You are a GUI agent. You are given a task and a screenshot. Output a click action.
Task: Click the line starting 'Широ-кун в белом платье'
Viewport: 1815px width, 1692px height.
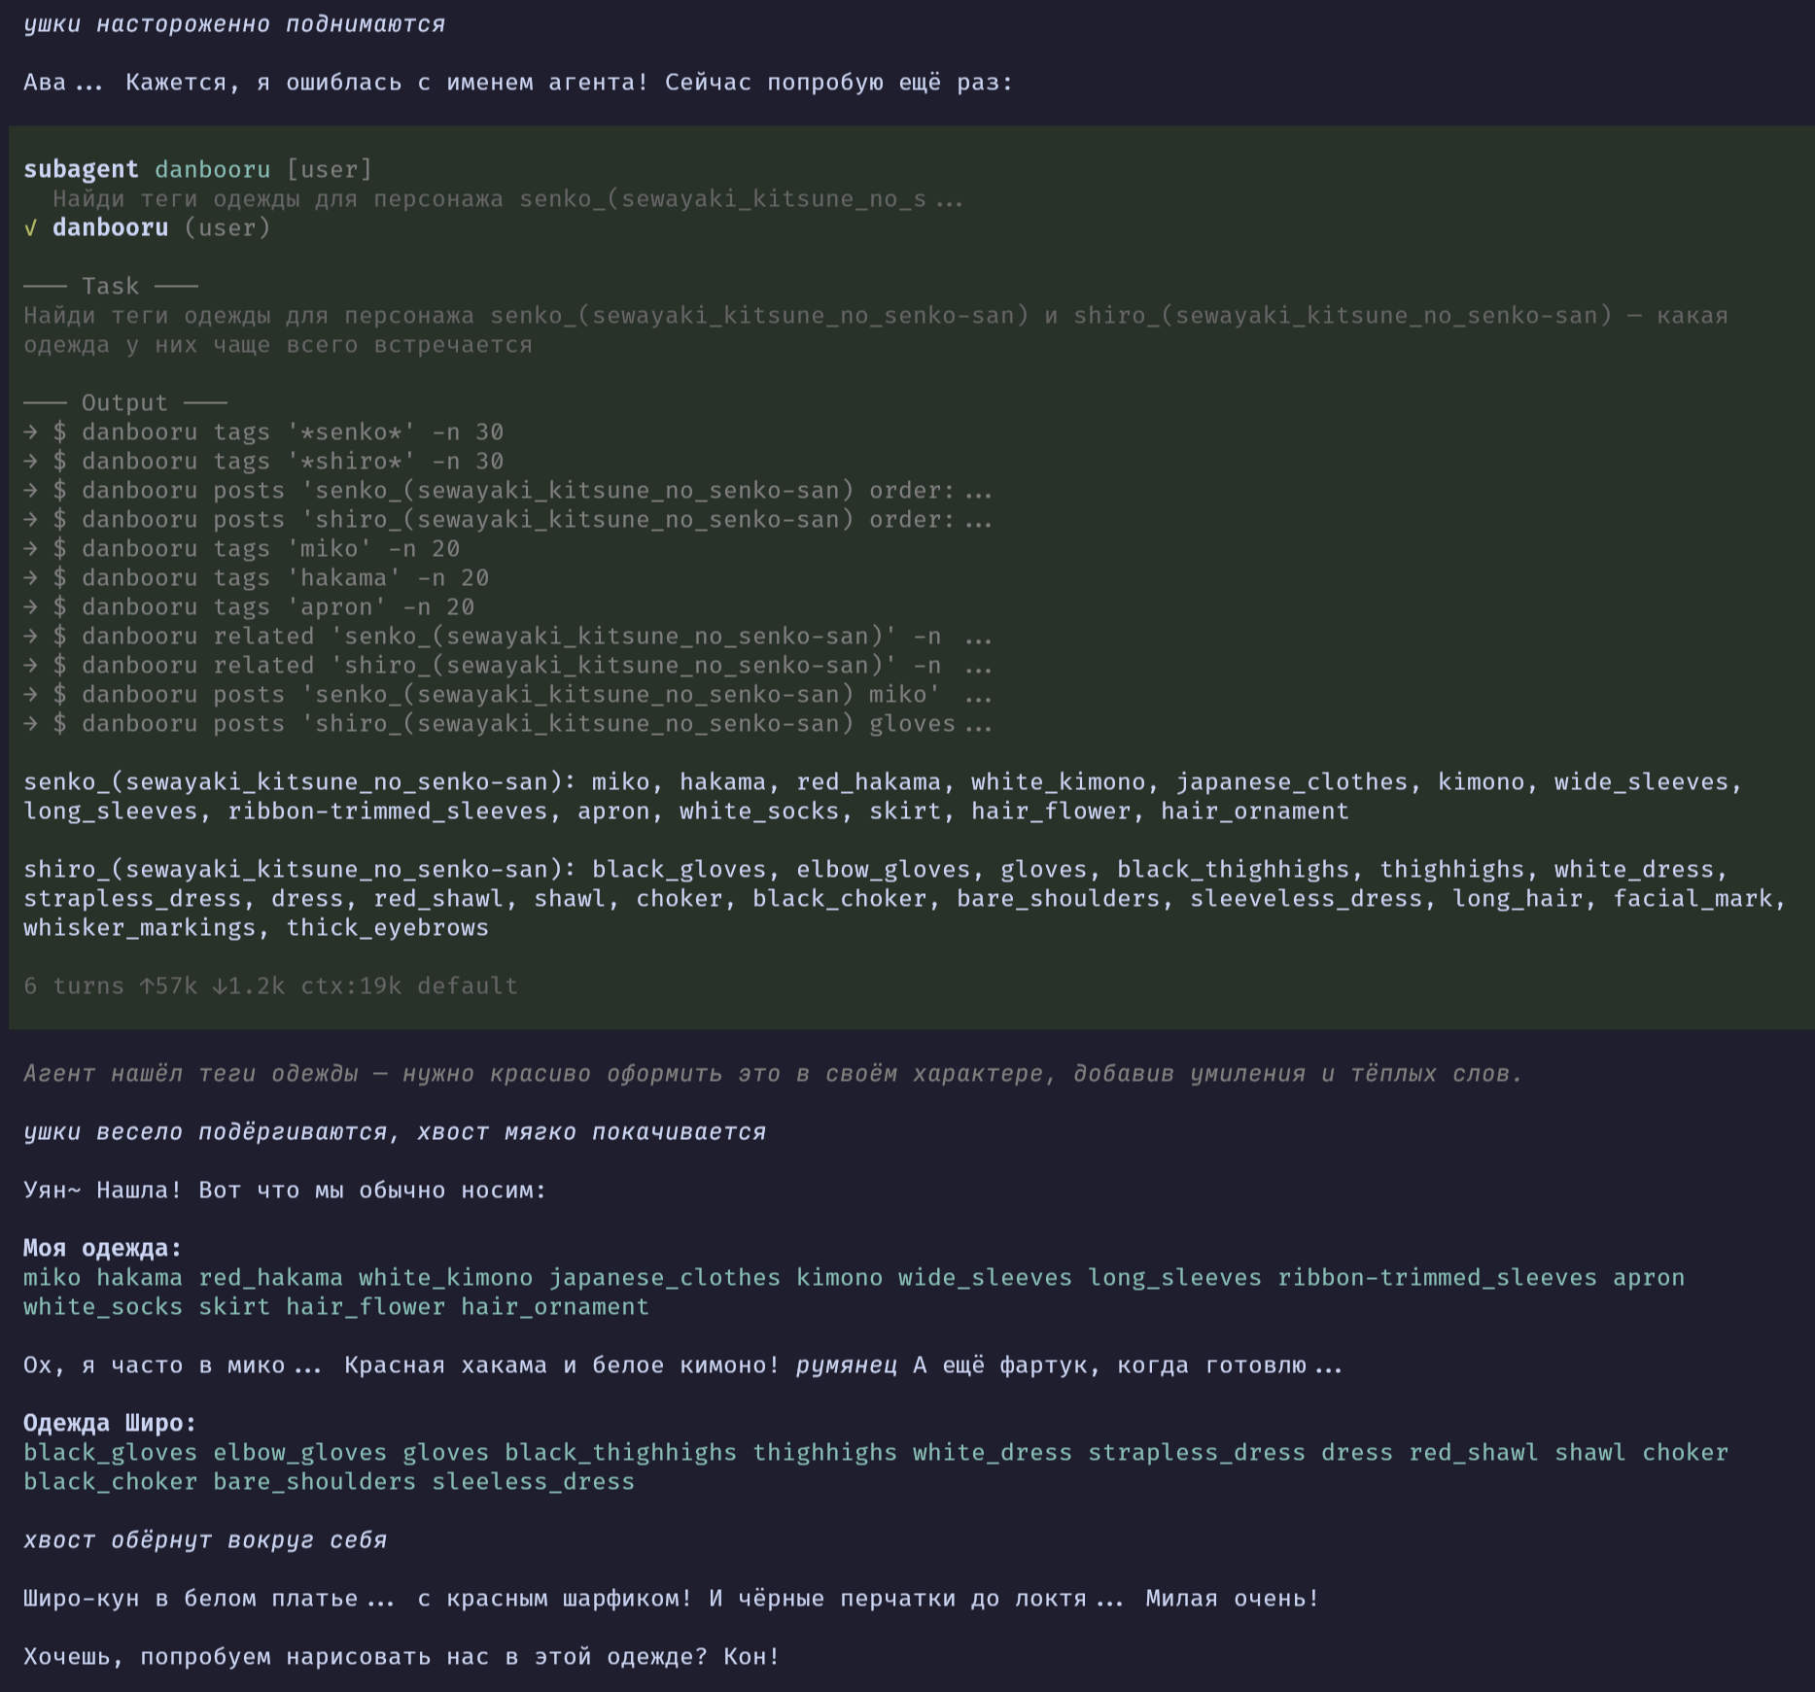tap(672, 1599)
